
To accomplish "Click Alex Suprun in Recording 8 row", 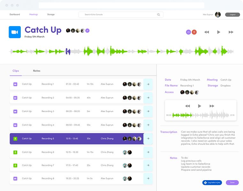I will click(x=107, y=179).
